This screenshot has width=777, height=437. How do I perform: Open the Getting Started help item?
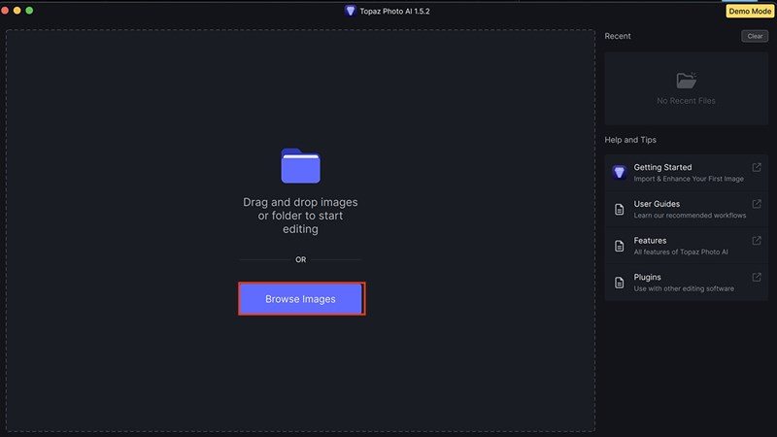(x=686, y=173)
